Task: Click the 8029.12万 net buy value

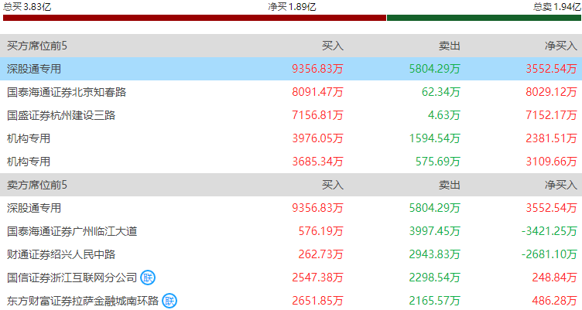Action: click(551, 92)
